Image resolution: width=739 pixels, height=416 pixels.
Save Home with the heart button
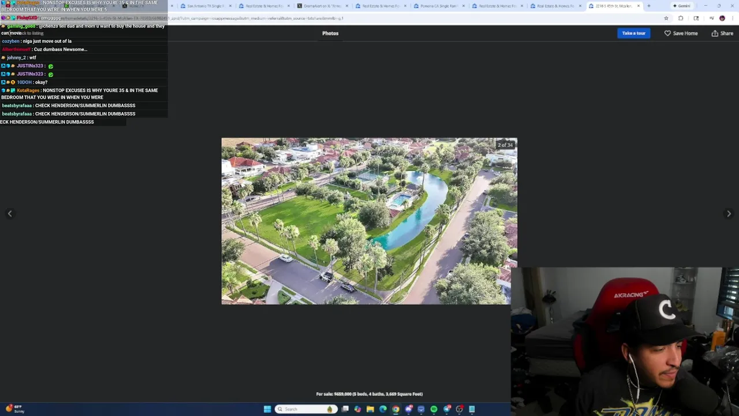(681, 33)
